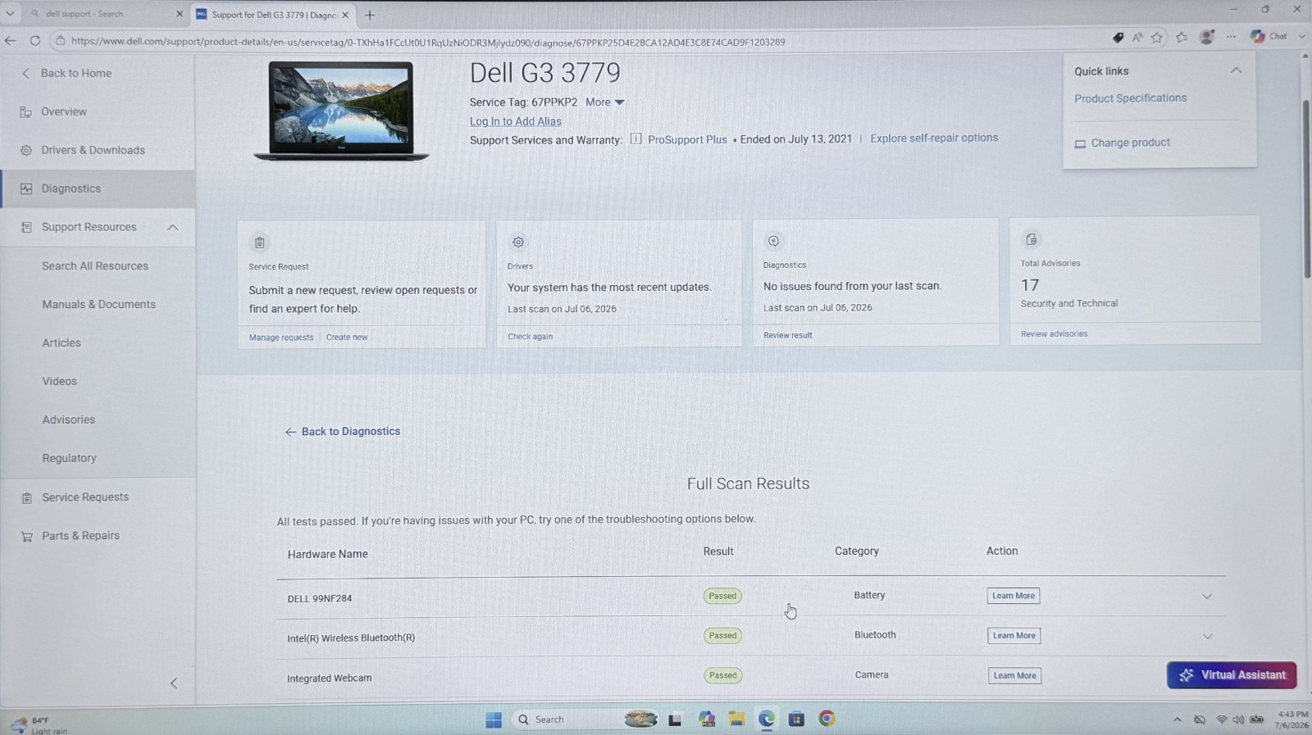
Task: Select the Diagnostics sidebar item
Action: (98, 188)
